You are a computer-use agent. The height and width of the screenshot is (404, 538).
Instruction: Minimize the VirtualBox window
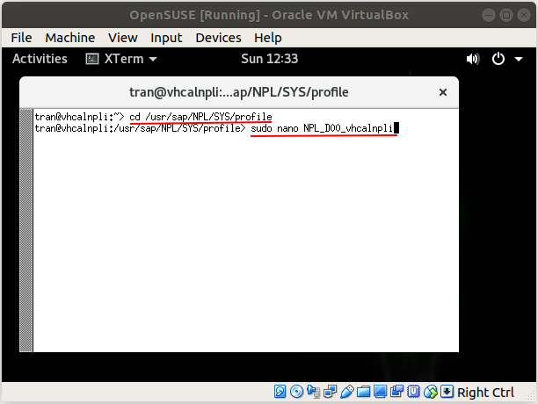(488, 15)
